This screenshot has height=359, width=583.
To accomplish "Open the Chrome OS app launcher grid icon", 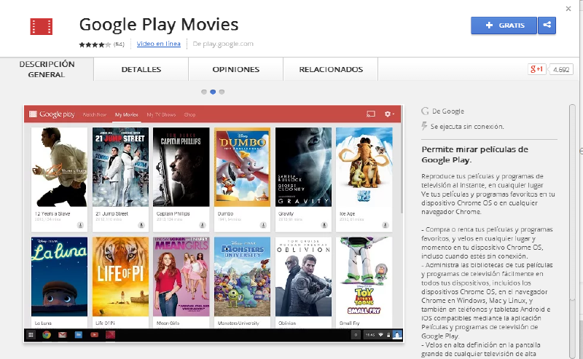I will (x=31, y=335).
